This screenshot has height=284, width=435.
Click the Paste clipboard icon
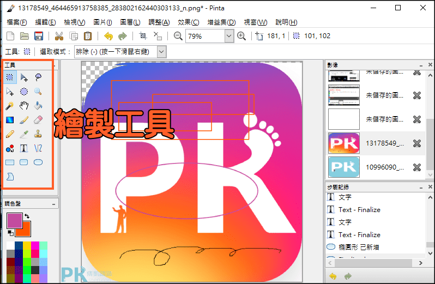[88, 36]
